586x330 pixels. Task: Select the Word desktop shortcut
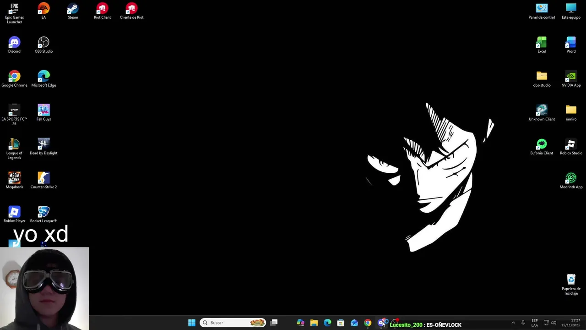pos(571,45)
